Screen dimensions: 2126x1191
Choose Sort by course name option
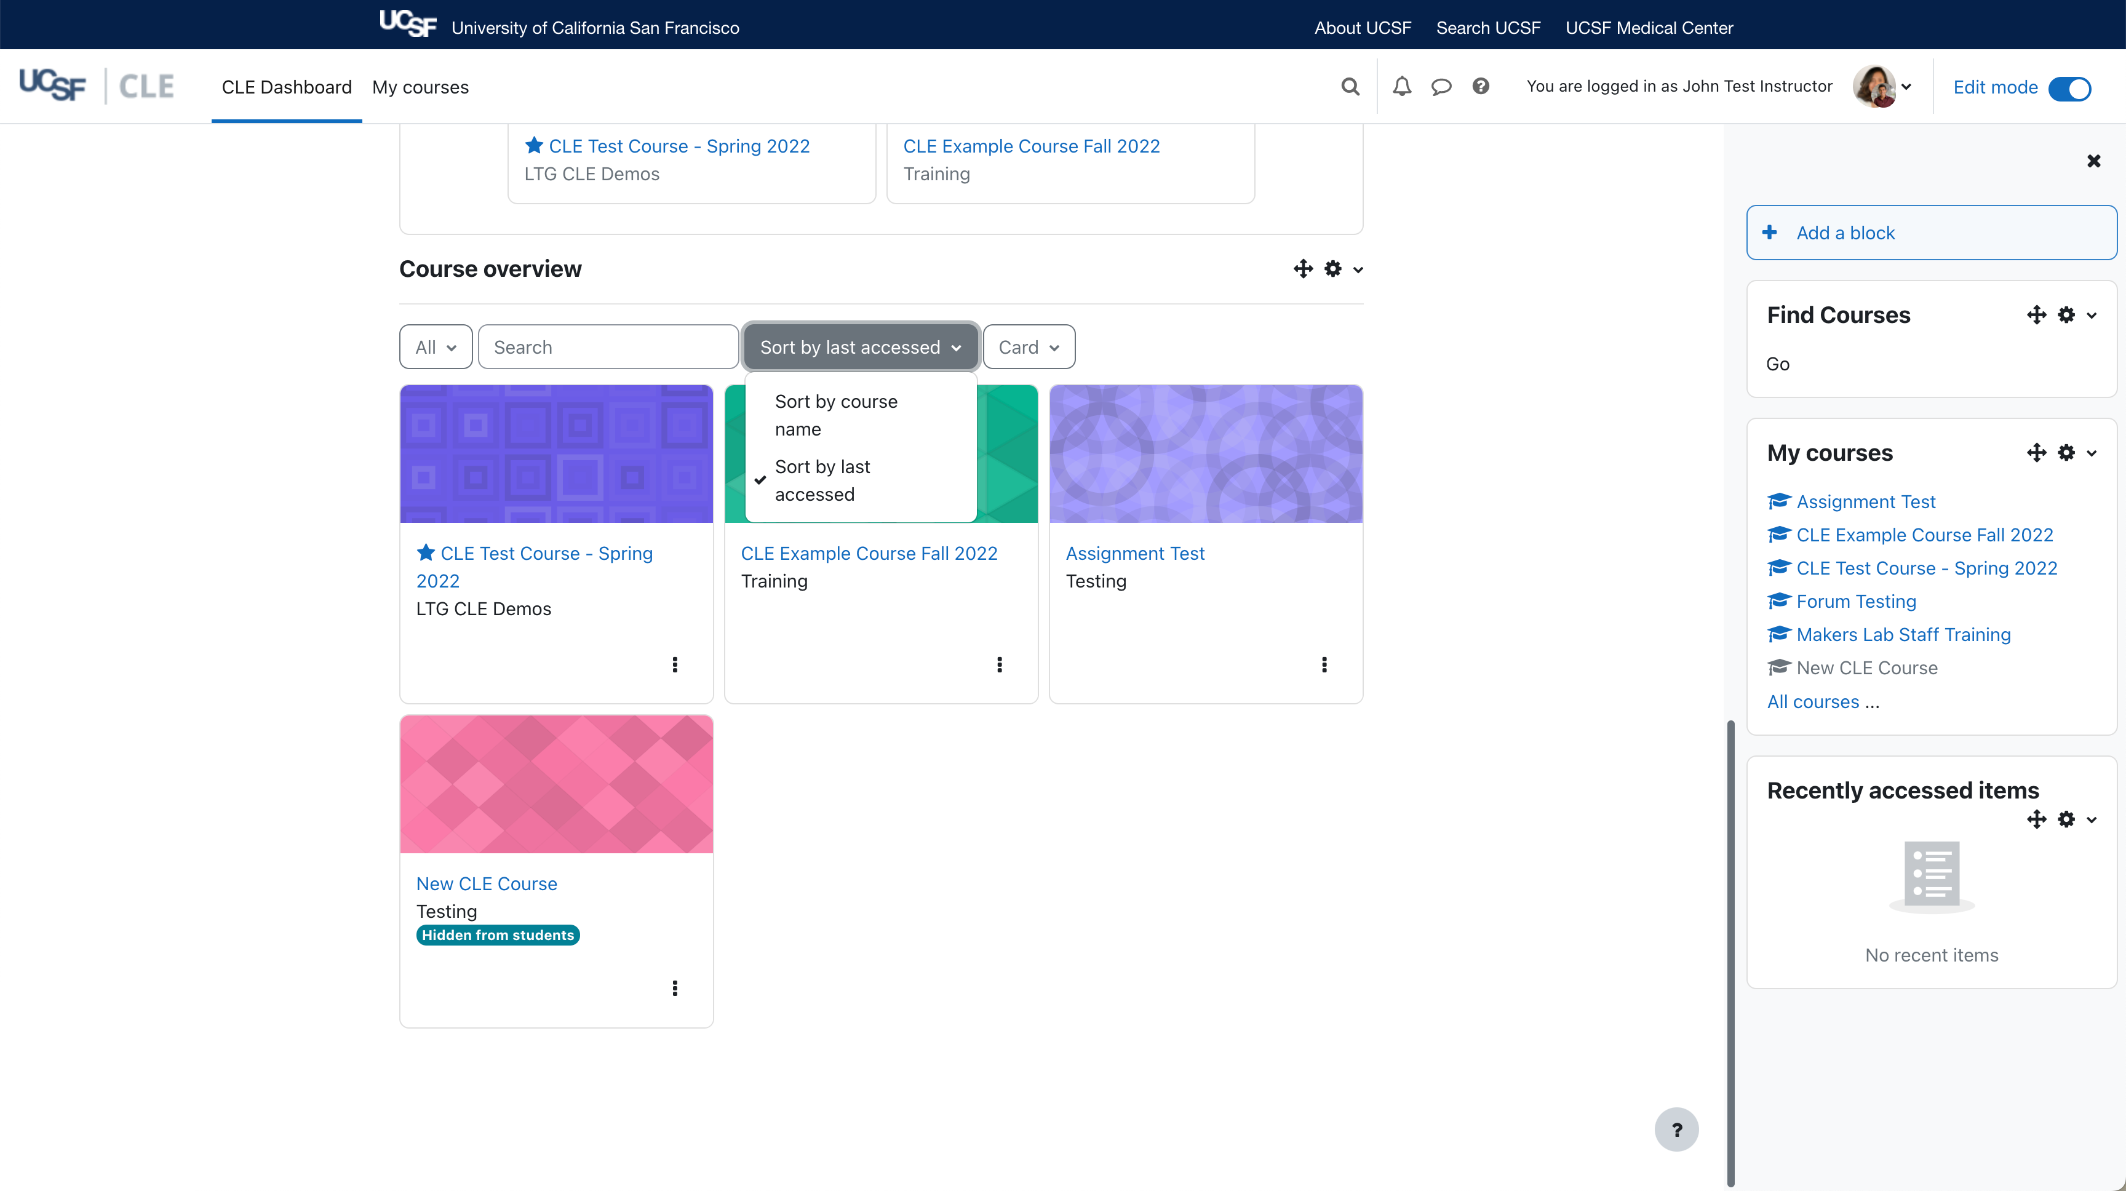(x=860, y=415)
